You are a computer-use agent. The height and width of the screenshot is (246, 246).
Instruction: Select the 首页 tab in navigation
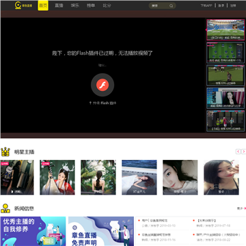tap(43, 5)
